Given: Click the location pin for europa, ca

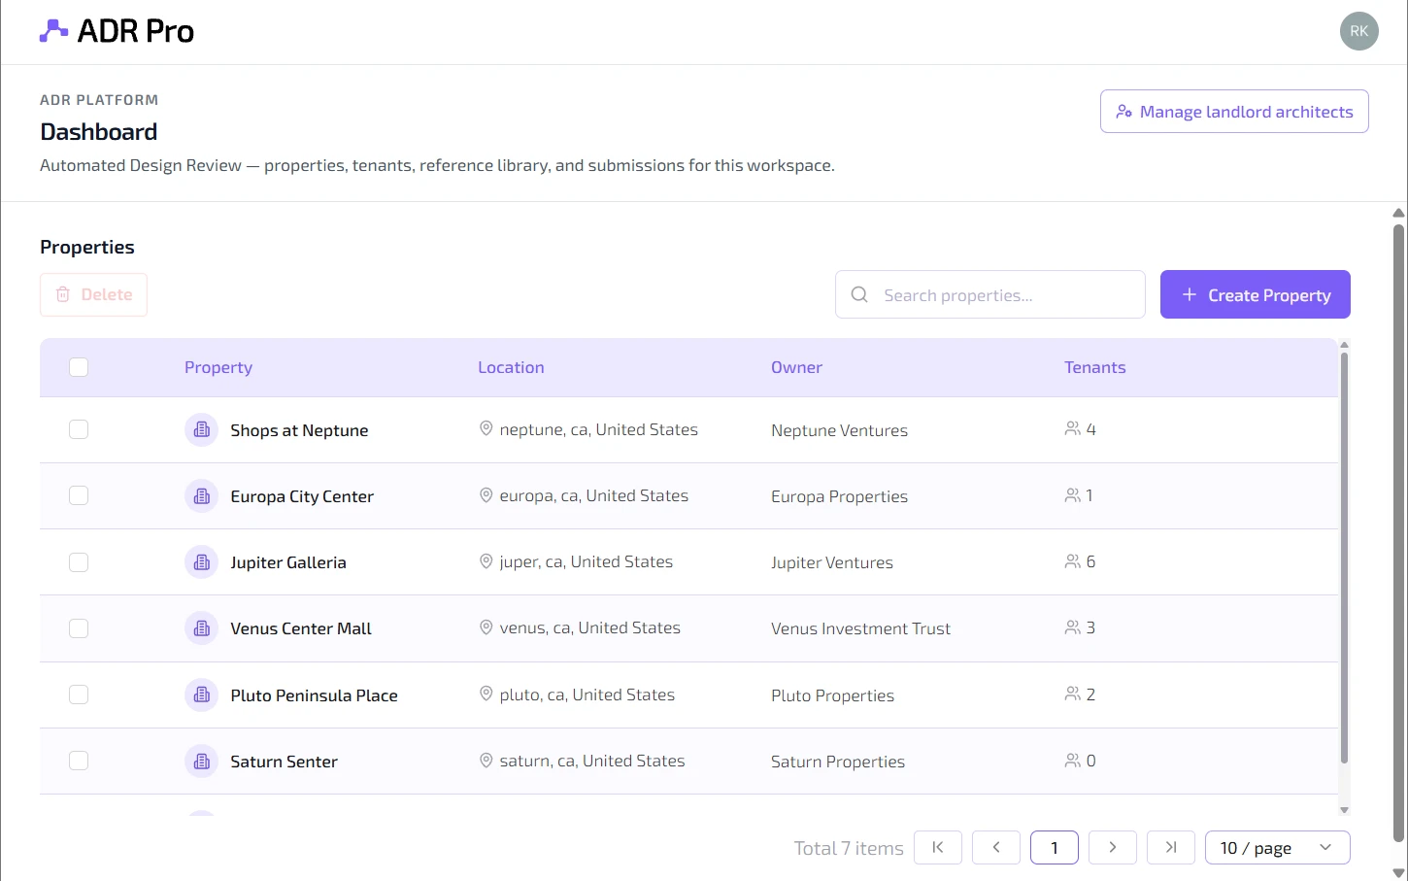Looking at the screenshot, I should point(486,495).
